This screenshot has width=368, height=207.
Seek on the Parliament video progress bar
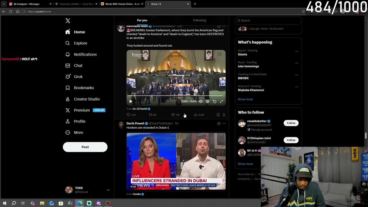[176, 96]
